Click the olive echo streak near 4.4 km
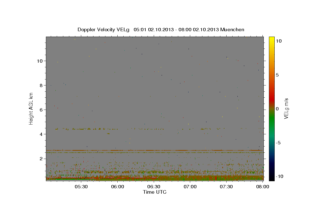 (87, 129)
